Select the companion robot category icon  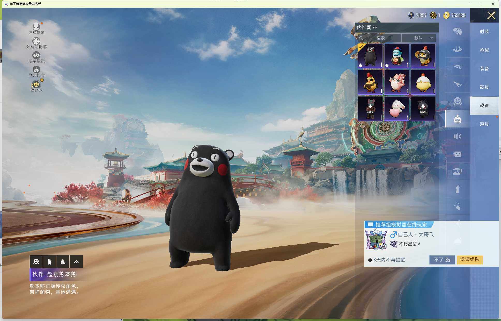(457, 119)
